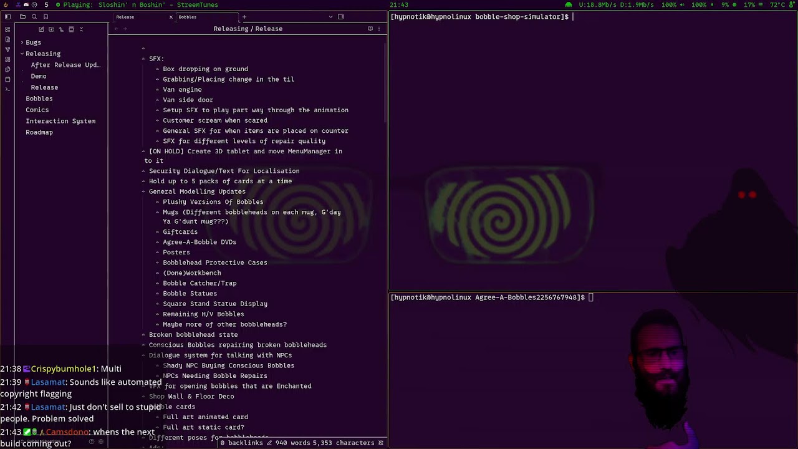Toggle the left sidebar in Obsidian
Screen dimensions: 798x449
pos(7,17)
